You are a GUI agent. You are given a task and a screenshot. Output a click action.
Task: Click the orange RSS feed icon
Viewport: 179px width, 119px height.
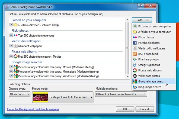[135, 54]
